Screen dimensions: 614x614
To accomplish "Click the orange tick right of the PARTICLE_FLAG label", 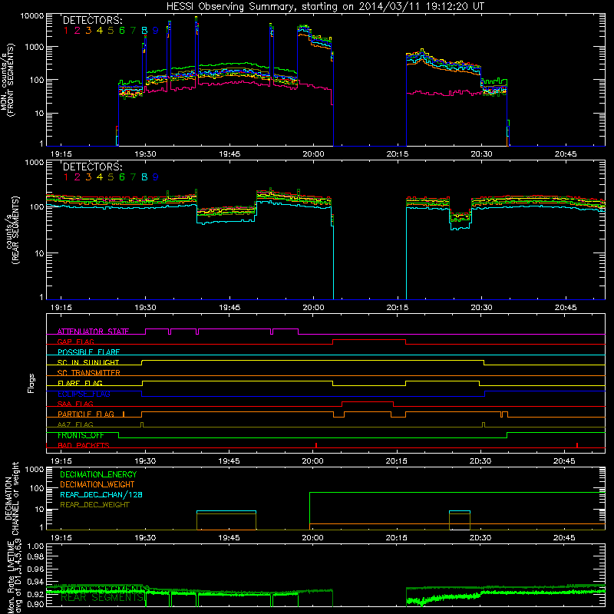I will tap(124, 414).
